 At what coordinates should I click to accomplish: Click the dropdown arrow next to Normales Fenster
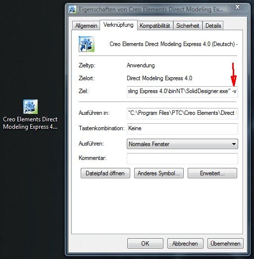(234, 144)
